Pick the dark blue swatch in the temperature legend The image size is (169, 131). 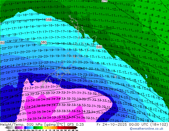click(25, 128)
